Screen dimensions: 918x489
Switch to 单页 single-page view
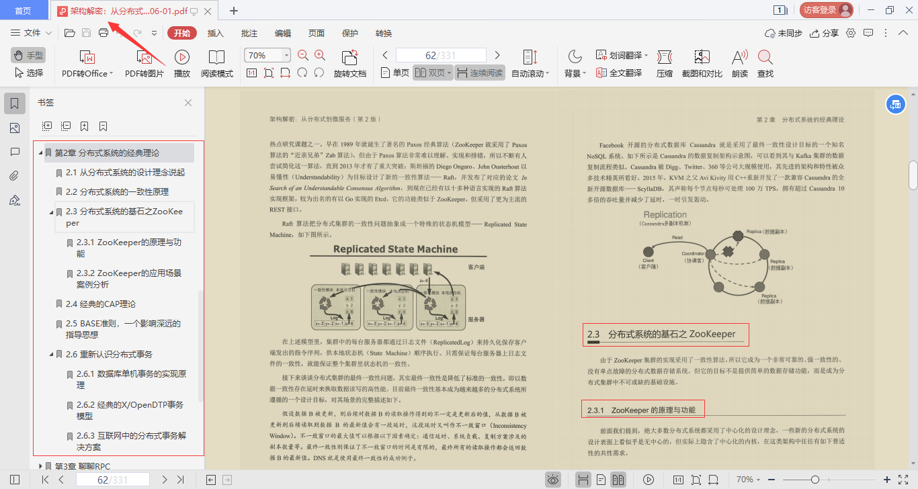pos(394,73)
